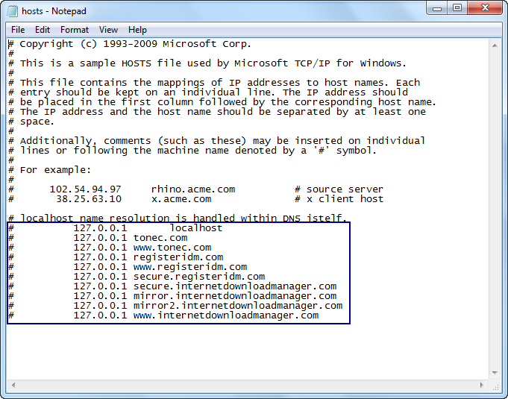Click the 'hosts - Notepad' window title

[x=54, y=11]
